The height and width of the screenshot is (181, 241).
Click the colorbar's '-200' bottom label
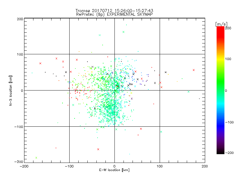(x=229, y=153)
